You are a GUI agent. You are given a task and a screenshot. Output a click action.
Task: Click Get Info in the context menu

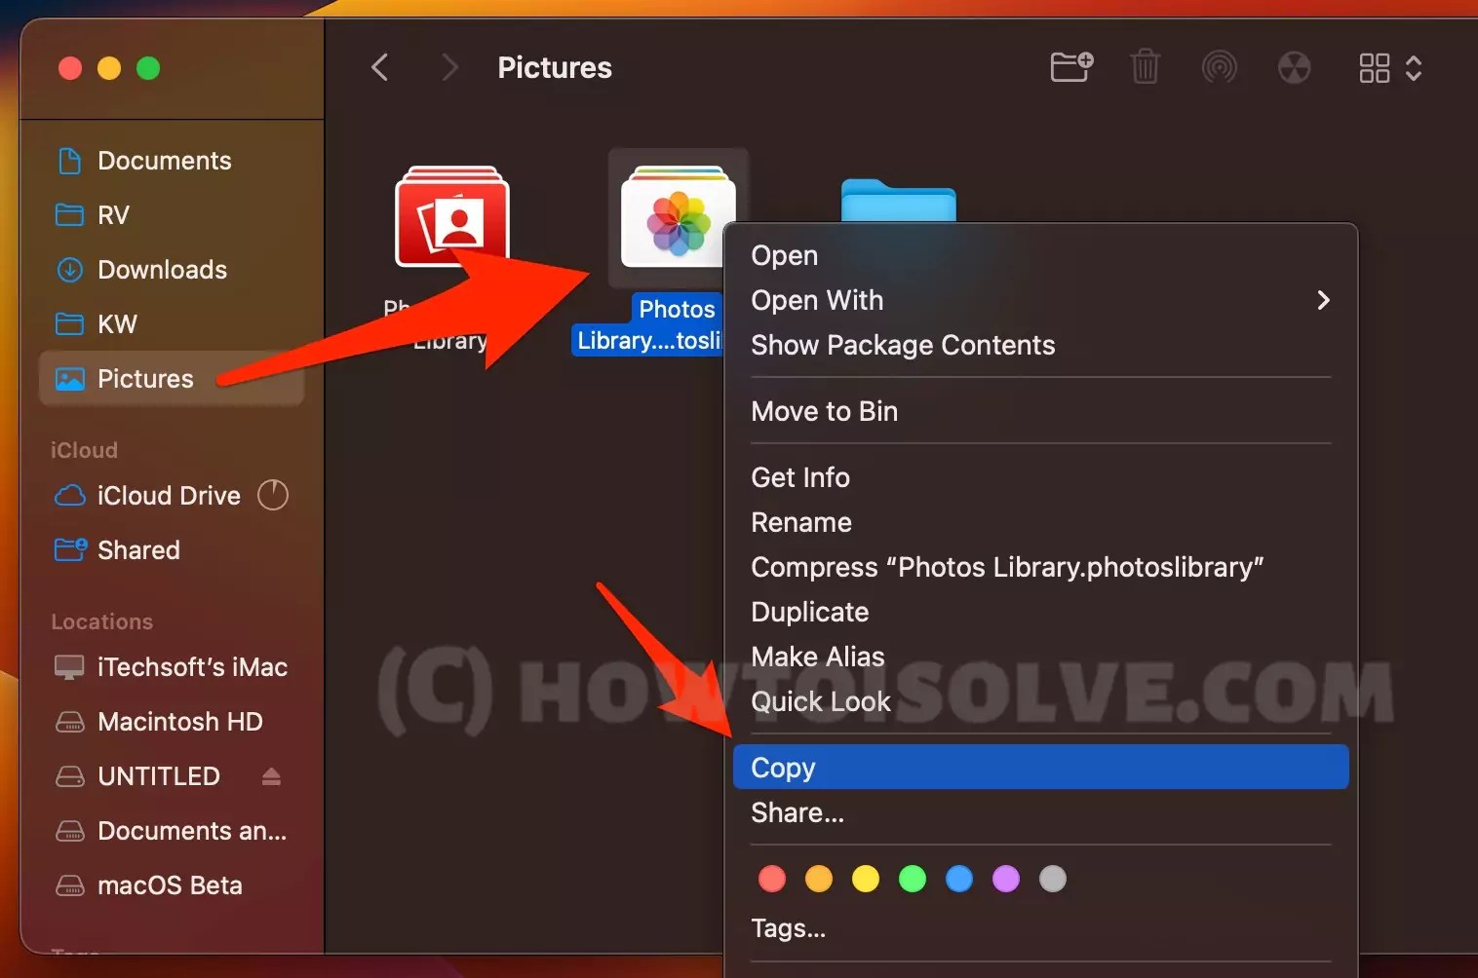pyautogui.click(x=800, y=477)
